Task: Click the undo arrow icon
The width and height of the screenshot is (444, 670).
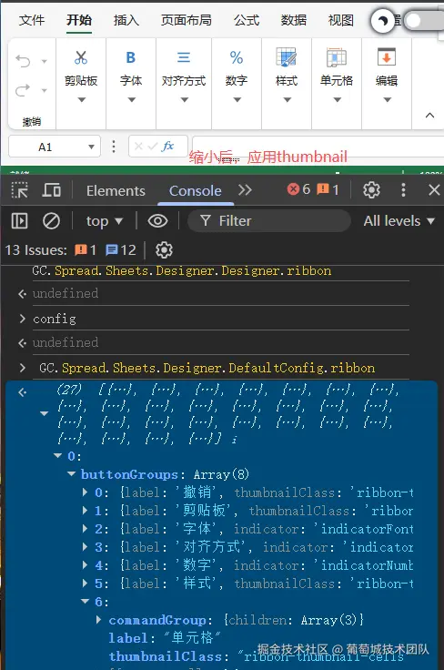Action: pos(23,62)
